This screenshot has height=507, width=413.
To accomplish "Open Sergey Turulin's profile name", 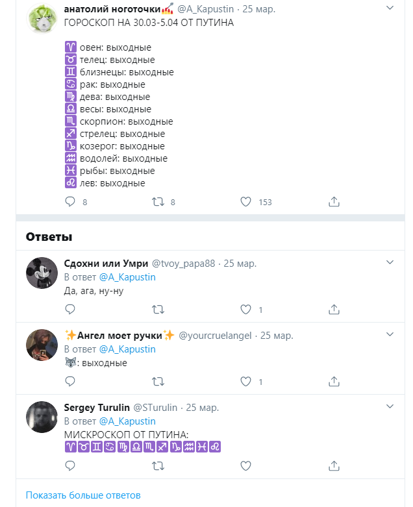I will coord(97,408).
